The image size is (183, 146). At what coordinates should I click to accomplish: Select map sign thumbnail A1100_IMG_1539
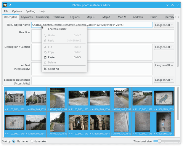(x=164, y=99)
